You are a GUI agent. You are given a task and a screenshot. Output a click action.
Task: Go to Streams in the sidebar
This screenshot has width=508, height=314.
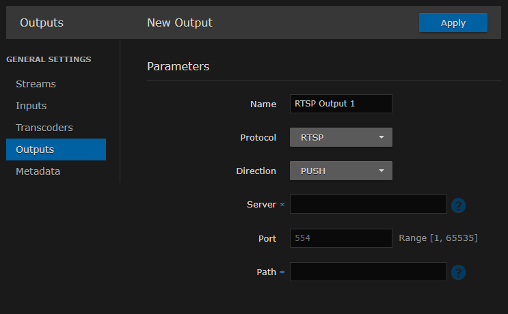tap(36, 84)
